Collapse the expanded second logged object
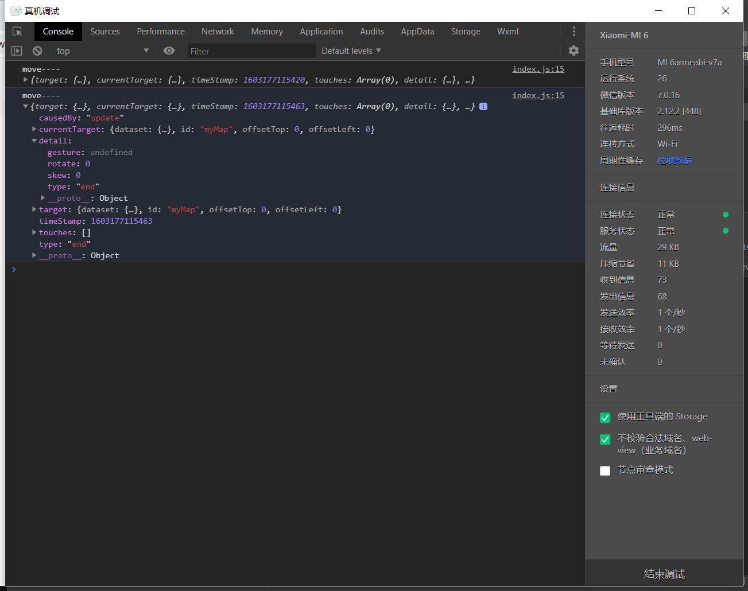 point(25,106)
